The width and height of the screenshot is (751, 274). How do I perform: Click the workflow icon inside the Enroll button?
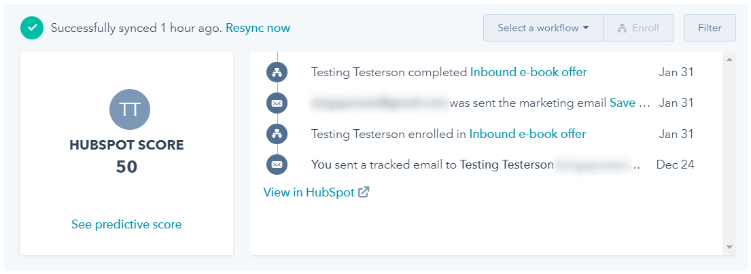pyautogui.click(x=622, y=29)
